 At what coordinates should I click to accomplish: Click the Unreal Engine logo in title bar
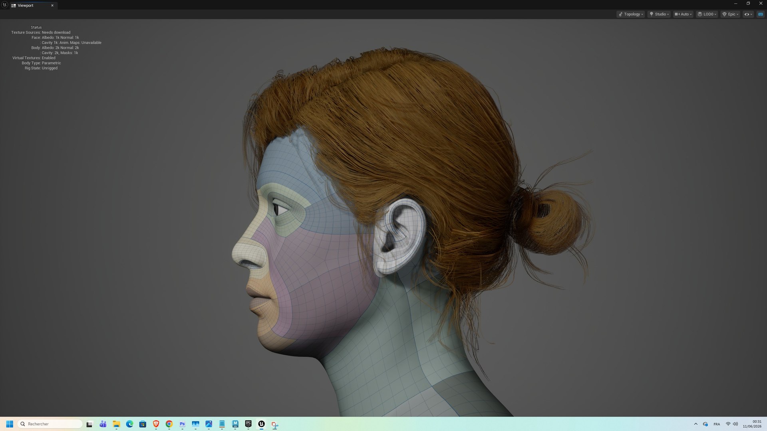(x=5, y=5)
